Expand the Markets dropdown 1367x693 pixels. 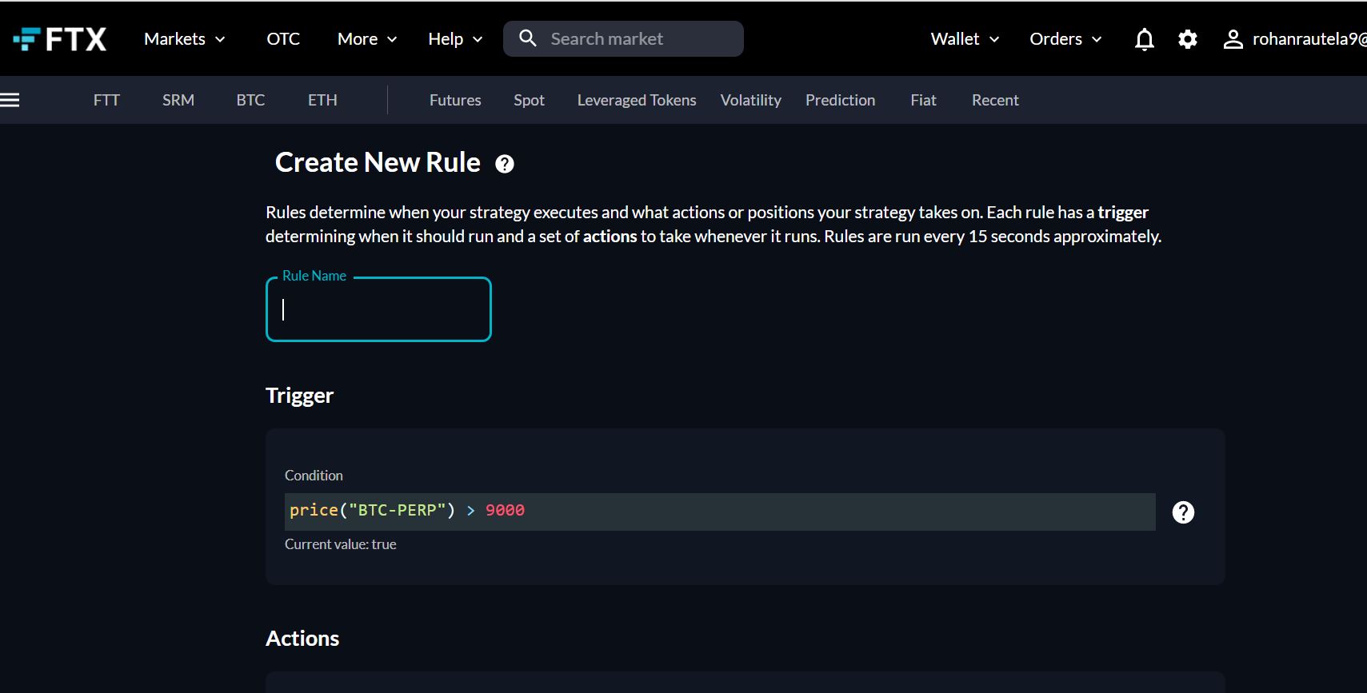click(x=185, y=39)
